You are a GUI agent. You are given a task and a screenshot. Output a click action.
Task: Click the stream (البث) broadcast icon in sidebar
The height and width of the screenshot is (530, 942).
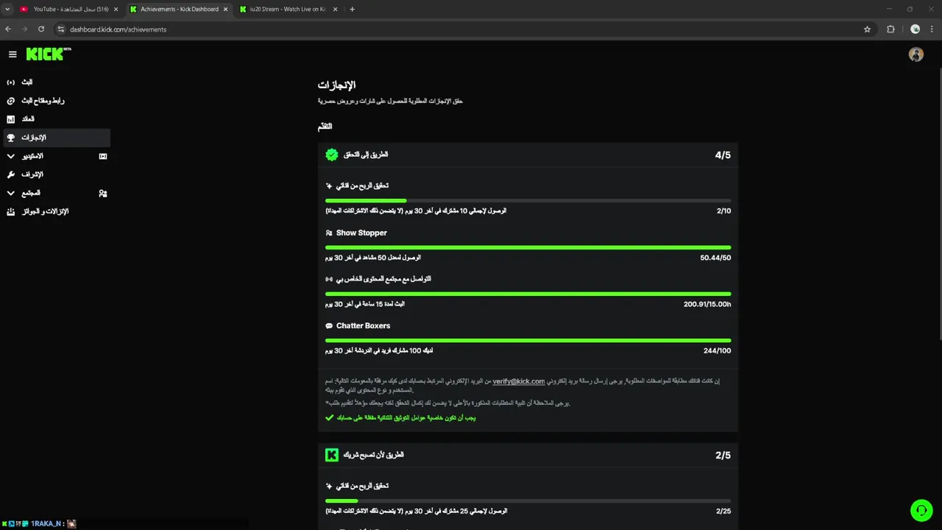click(x=10, y=82)
